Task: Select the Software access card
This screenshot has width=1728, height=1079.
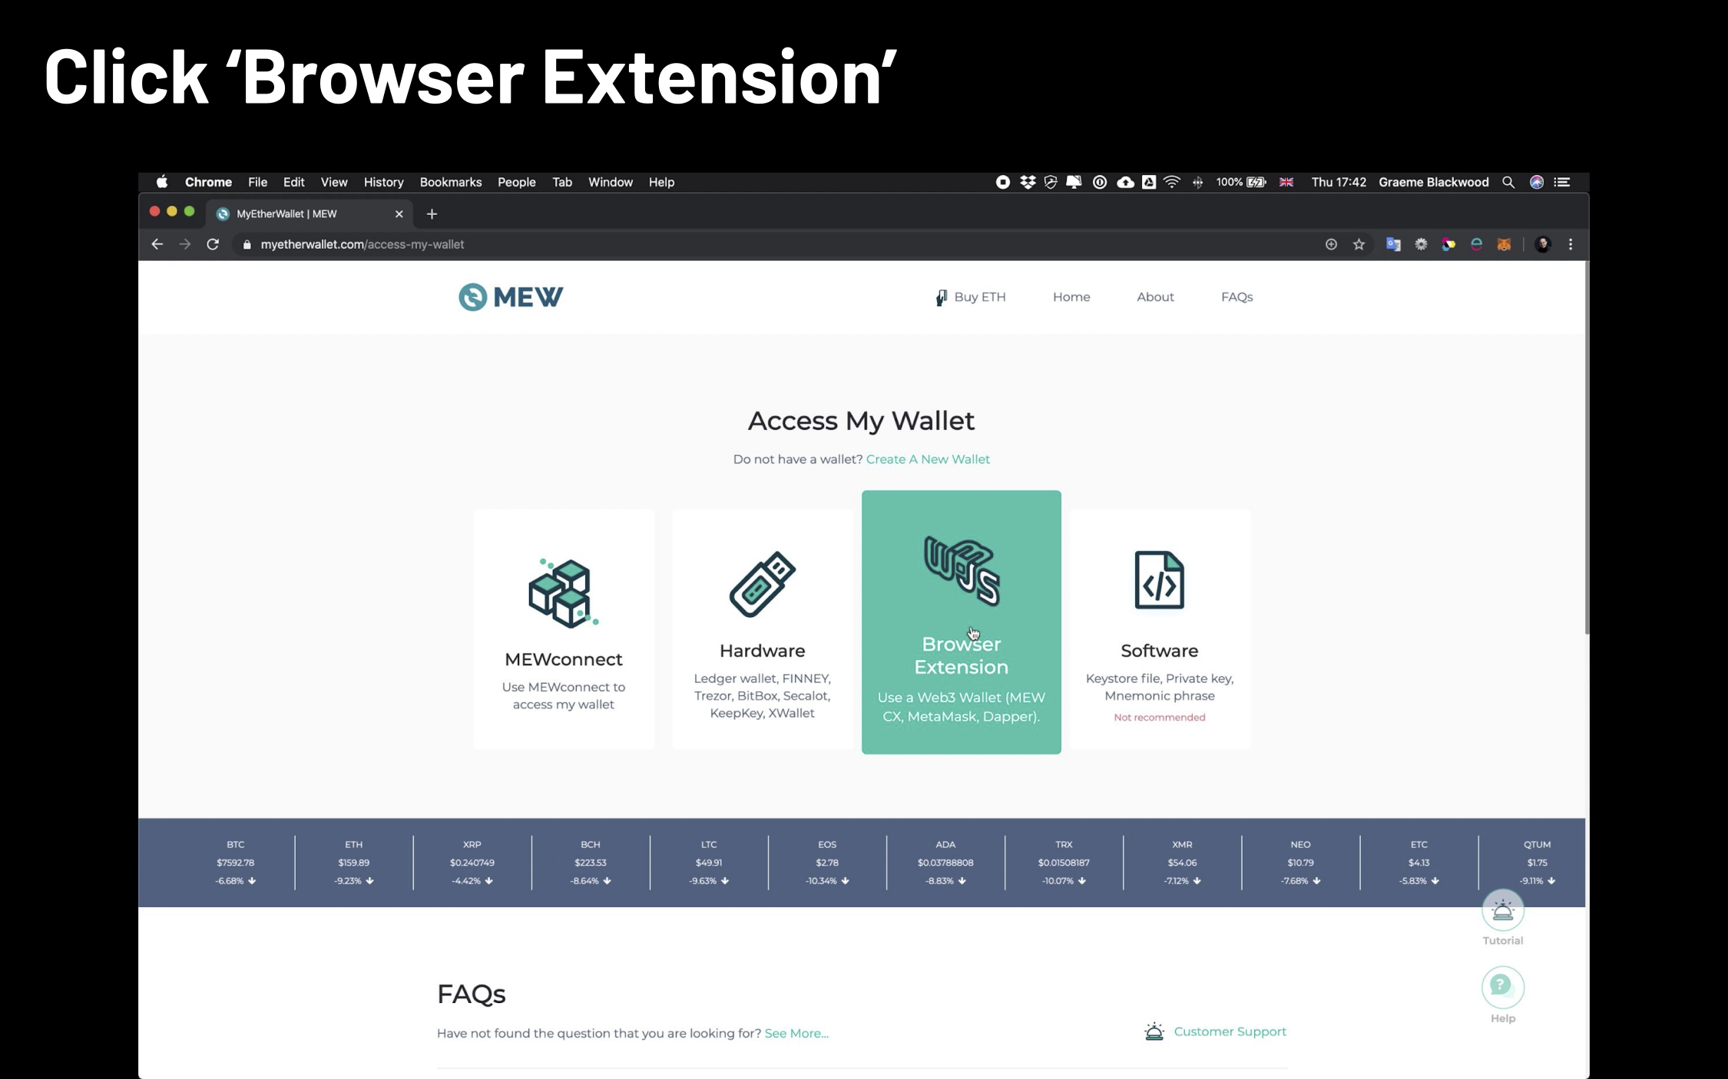Action: 1160,629
